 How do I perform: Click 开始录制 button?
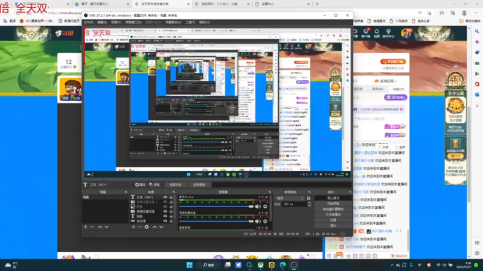pyautogui.click(x=333, y=204)
